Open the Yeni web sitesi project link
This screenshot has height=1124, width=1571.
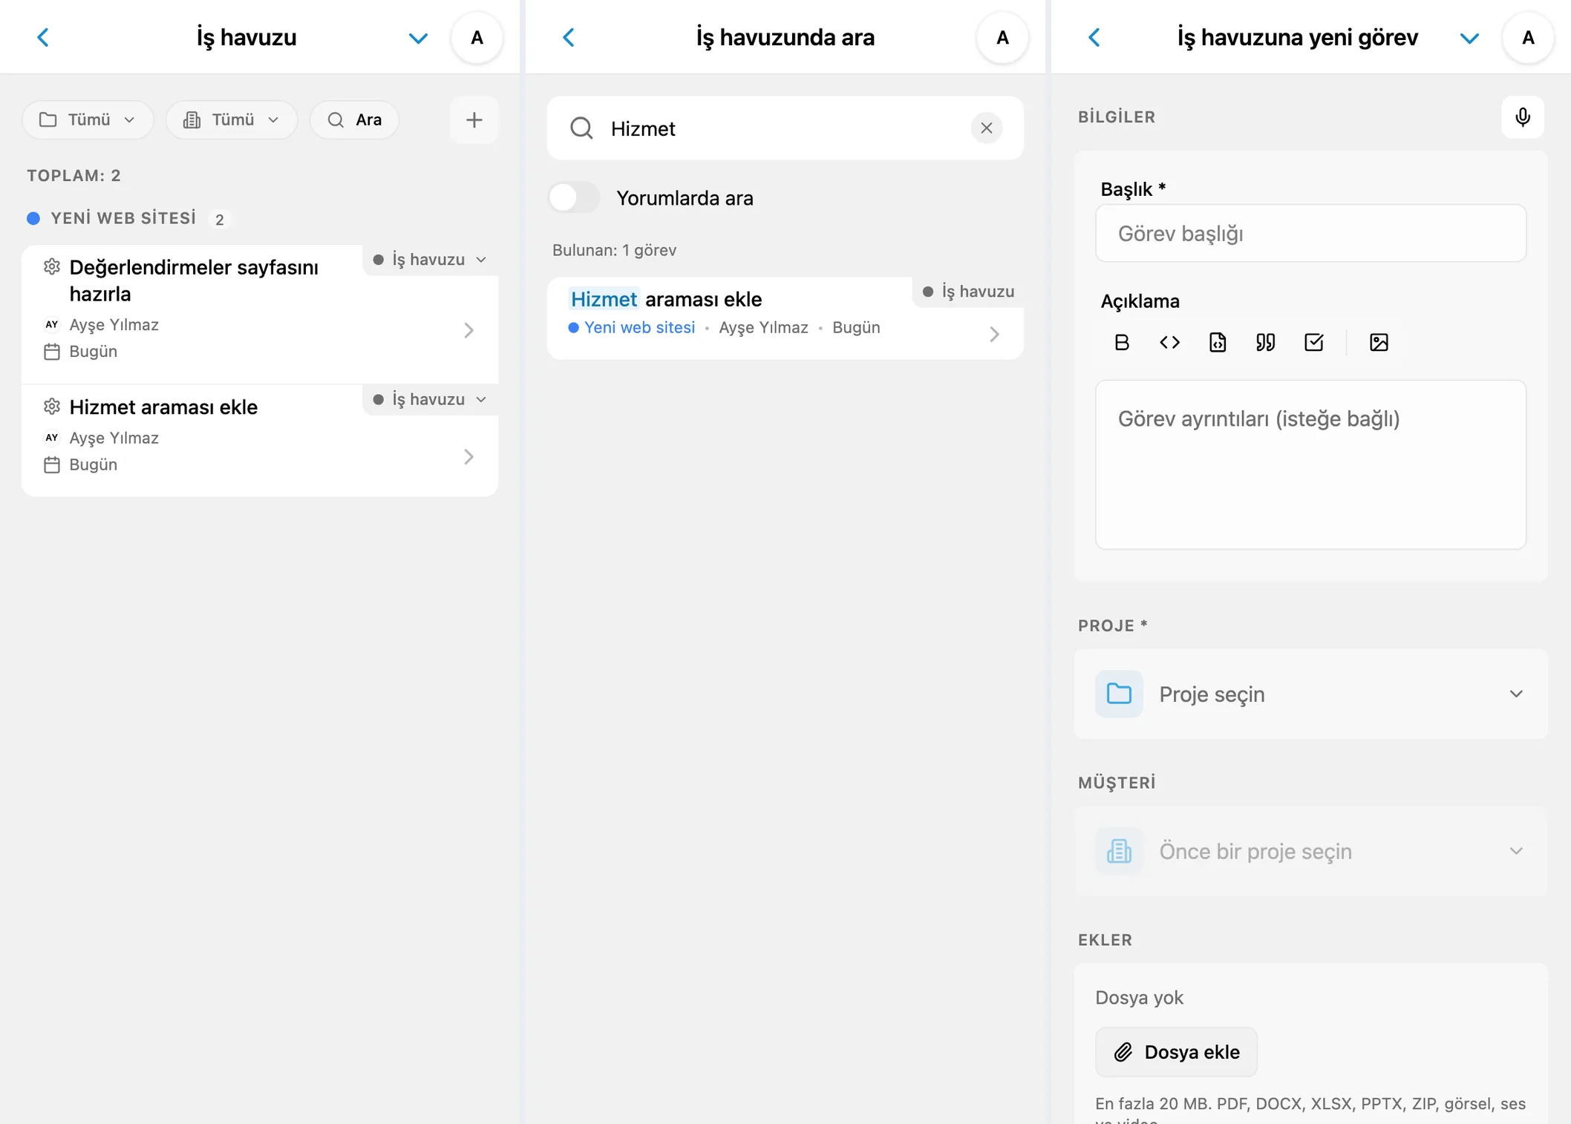[x=631, y=327]
